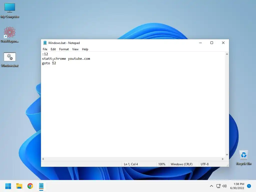Viewport: 256px width, 192px height.
Task: Select the DataWagon desktop shortcut
Action: [x=10, y=34]
